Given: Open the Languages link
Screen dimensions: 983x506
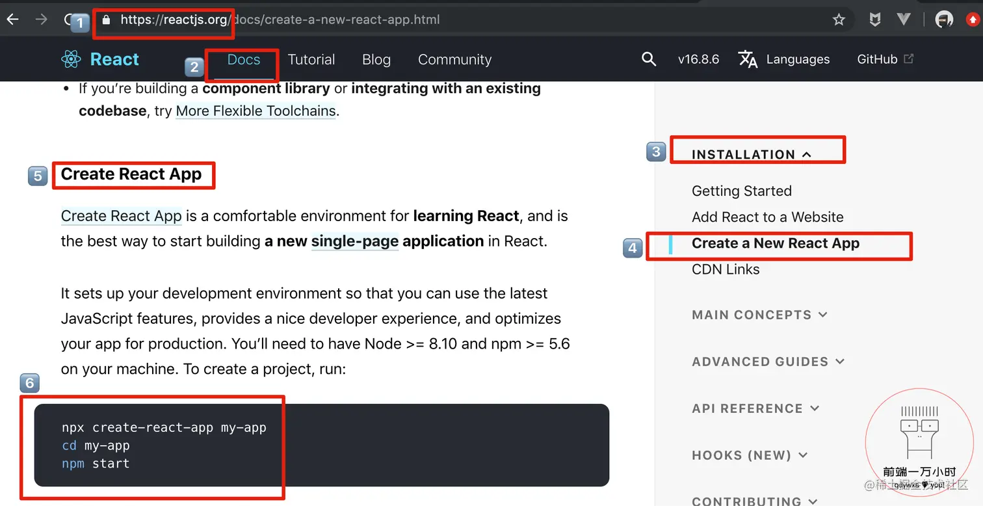Looking at the screenshot, I should (x=798, y=59).
